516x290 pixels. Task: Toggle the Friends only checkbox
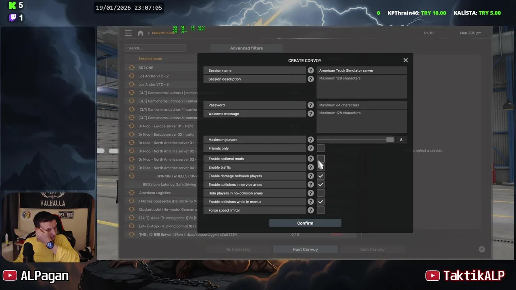320,148
